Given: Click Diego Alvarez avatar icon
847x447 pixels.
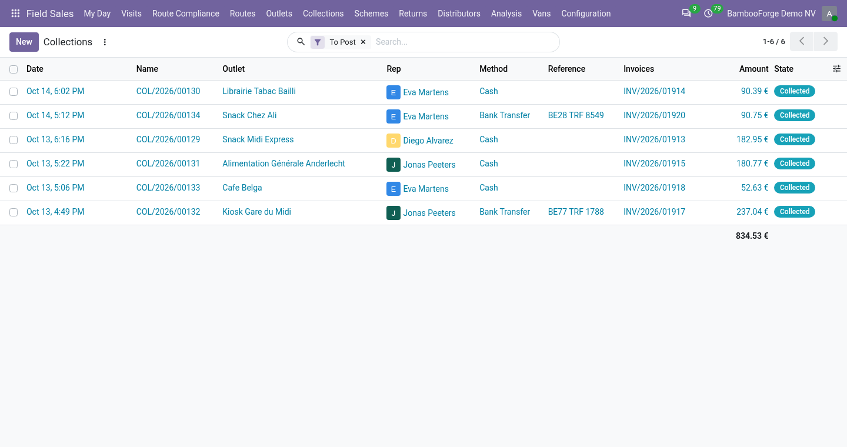Looking at the screenshot, I should tap(394, 141).
